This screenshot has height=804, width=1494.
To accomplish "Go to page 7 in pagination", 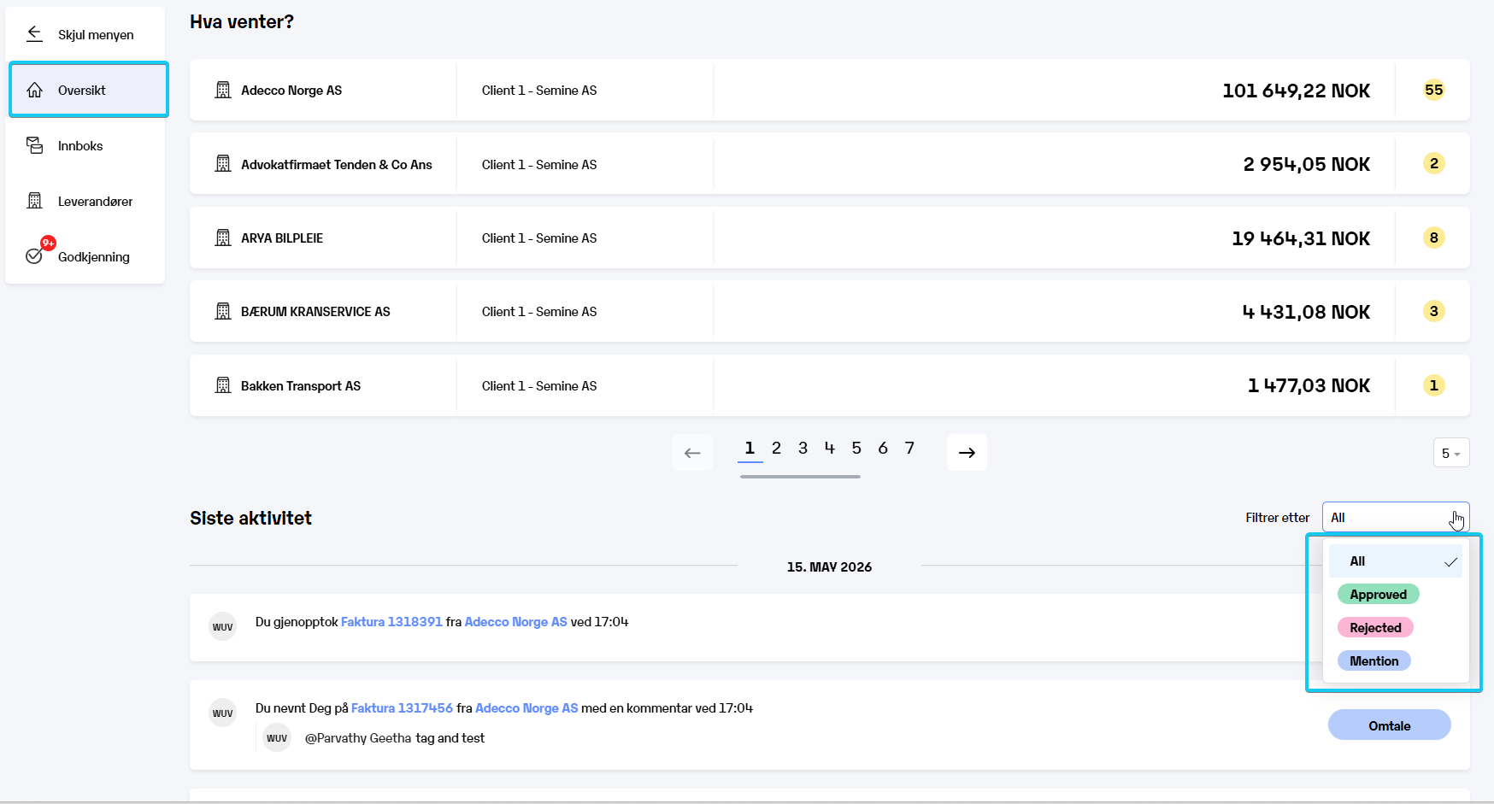I will click(x=909, y=448).
